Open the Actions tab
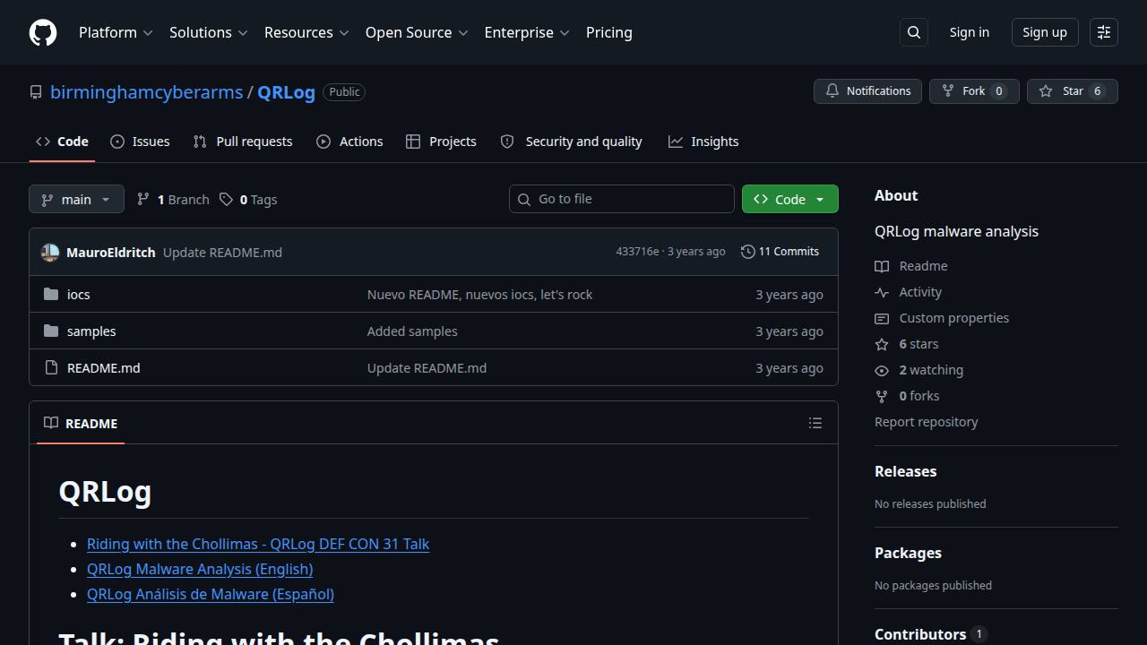This screenshot has height=645, width=1147. pyautogui.click(x=349, y=142)
